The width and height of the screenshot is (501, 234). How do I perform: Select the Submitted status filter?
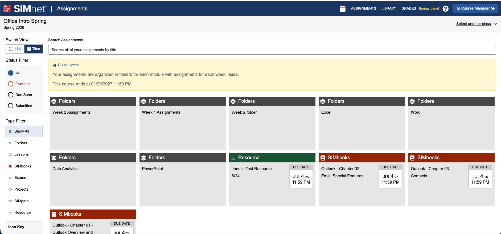11,106
